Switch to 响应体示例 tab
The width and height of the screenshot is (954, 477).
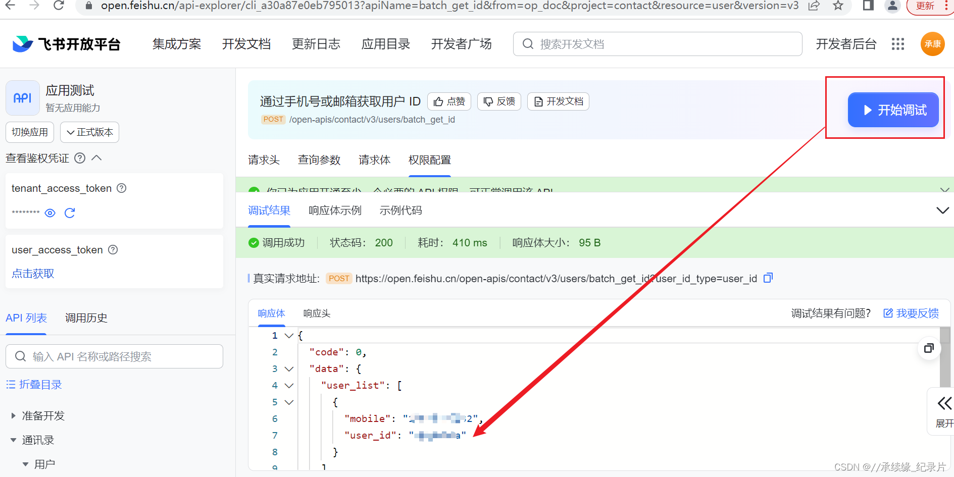point(335,210)
